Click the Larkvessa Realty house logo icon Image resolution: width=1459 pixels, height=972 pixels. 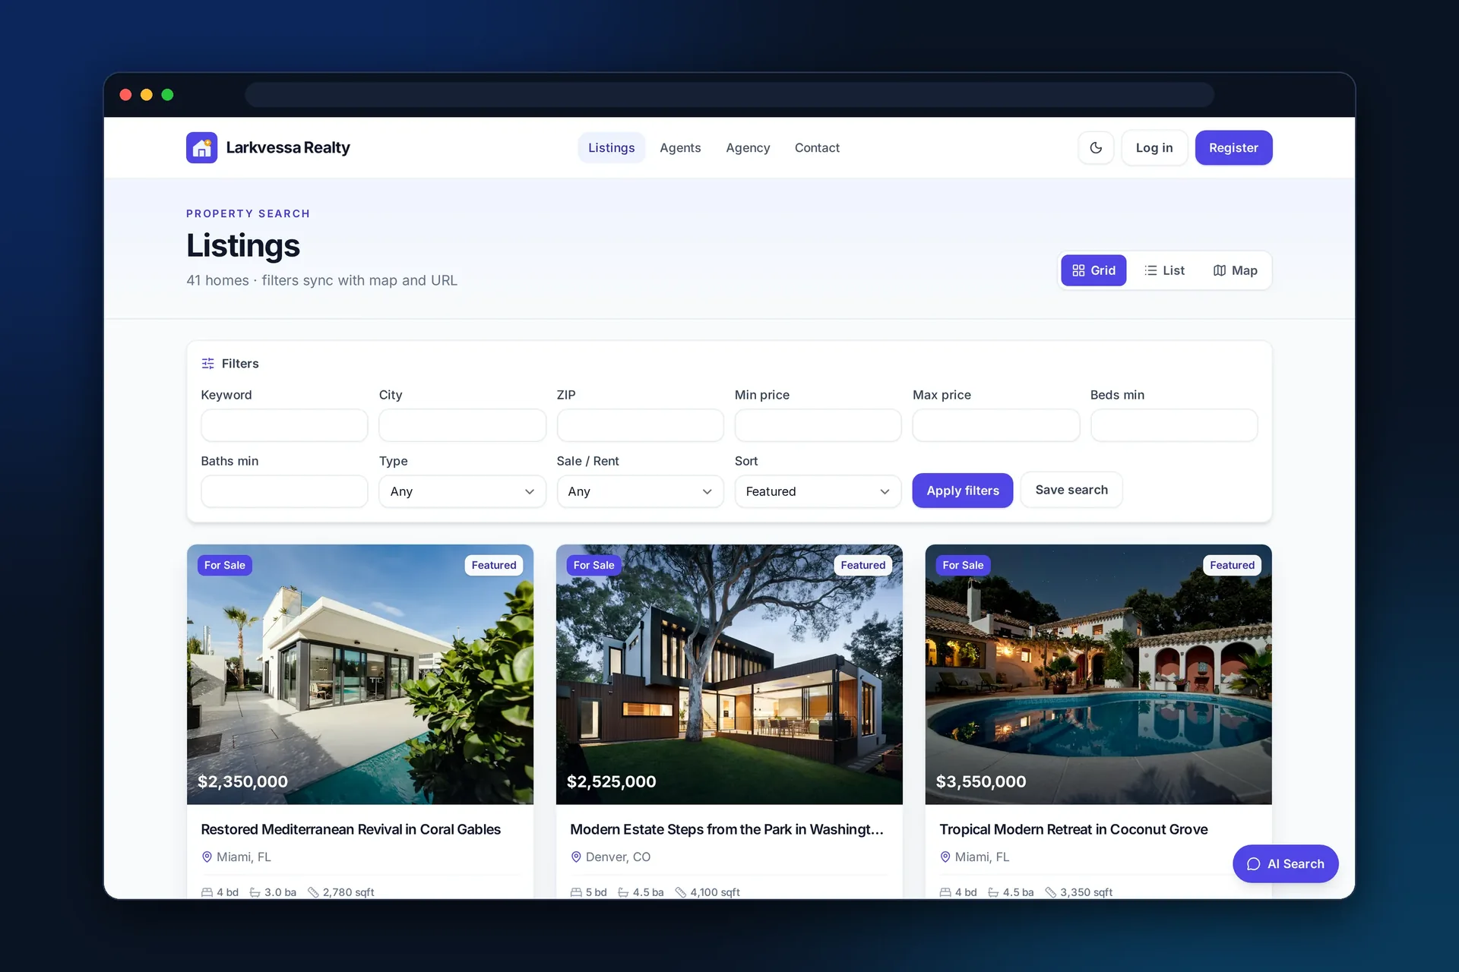[x=201, y=147]
